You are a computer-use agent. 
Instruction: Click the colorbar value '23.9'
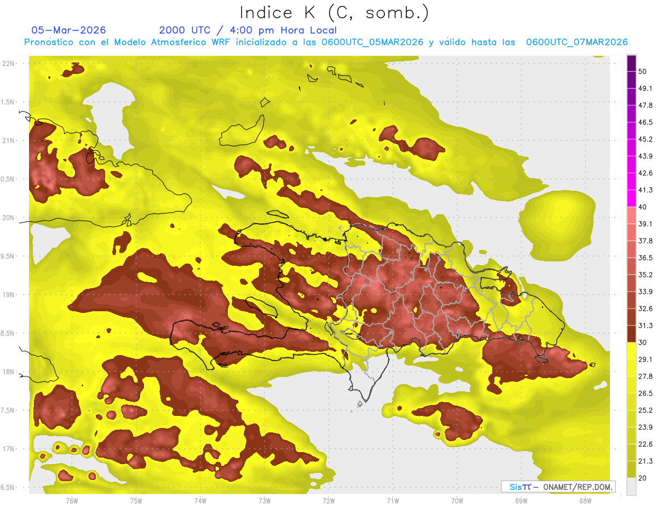pos(646,427)
